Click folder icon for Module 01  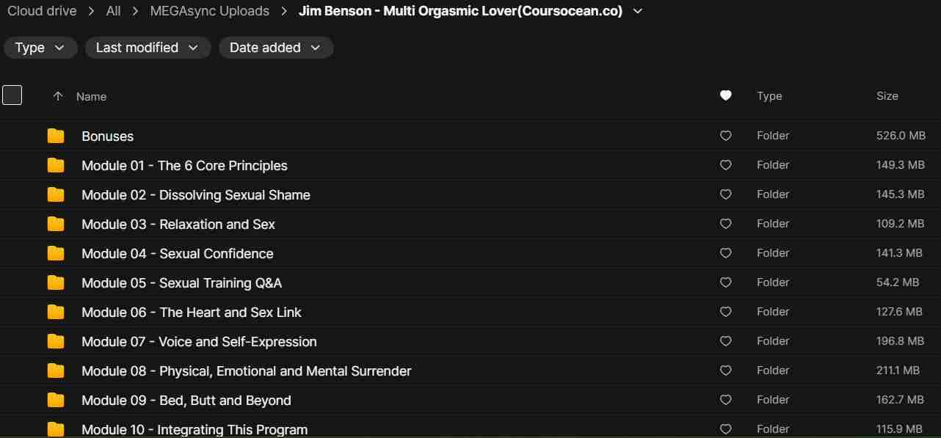click(x=56, y=165)
